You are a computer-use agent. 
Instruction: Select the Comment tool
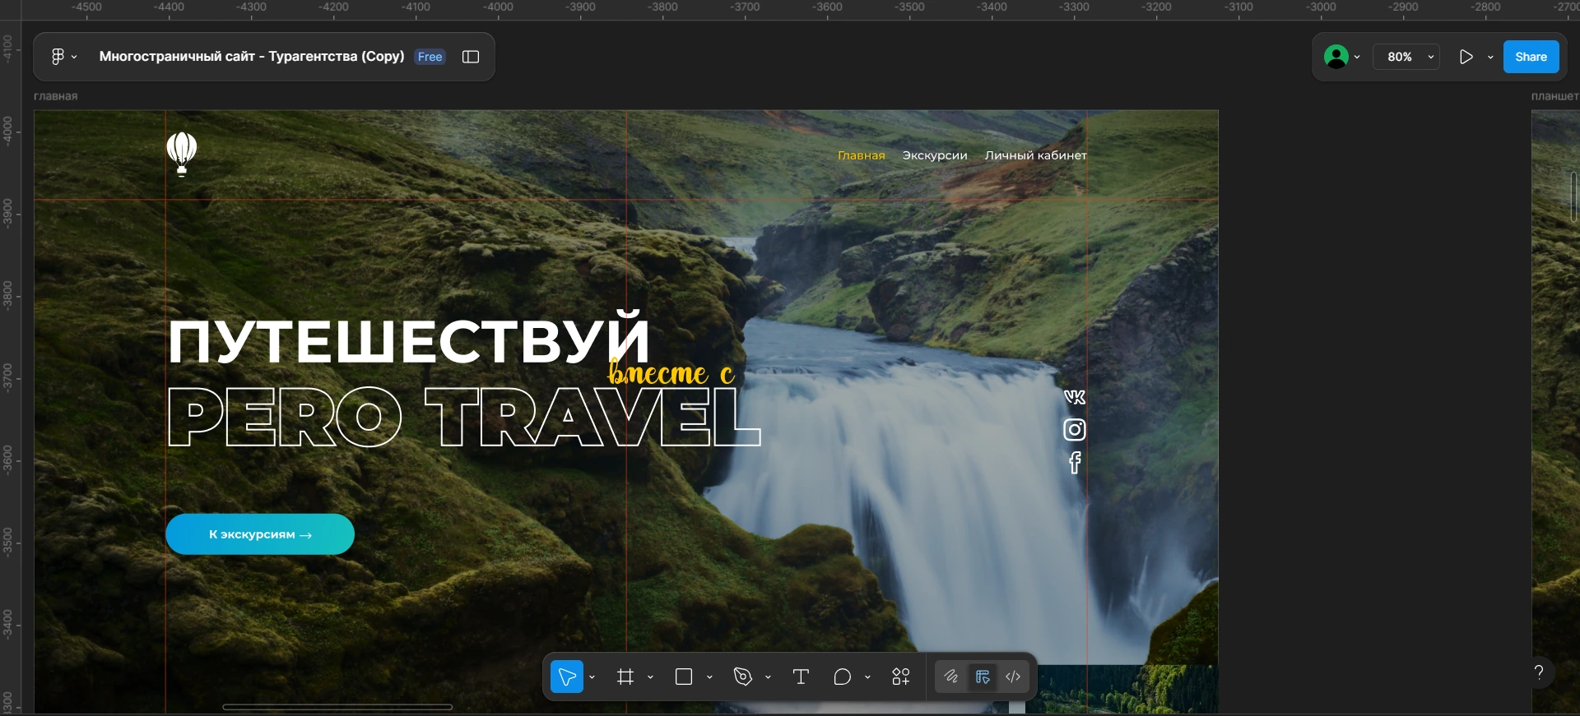click(x=842, y=677)
